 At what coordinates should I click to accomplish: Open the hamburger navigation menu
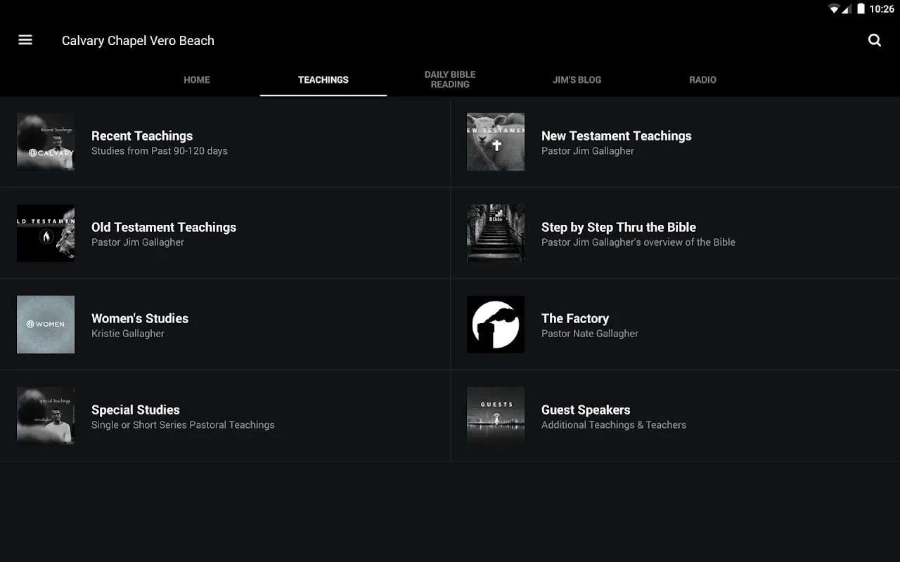[x=25, y=40]
